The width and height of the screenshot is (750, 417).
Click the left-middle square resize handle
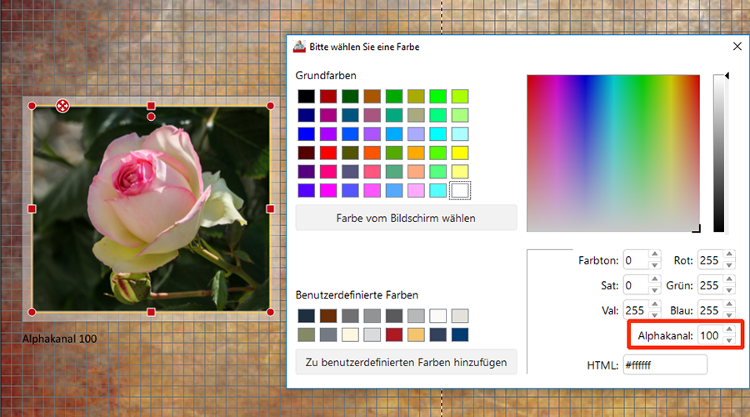pyautogui.click(x=32, y=208)
